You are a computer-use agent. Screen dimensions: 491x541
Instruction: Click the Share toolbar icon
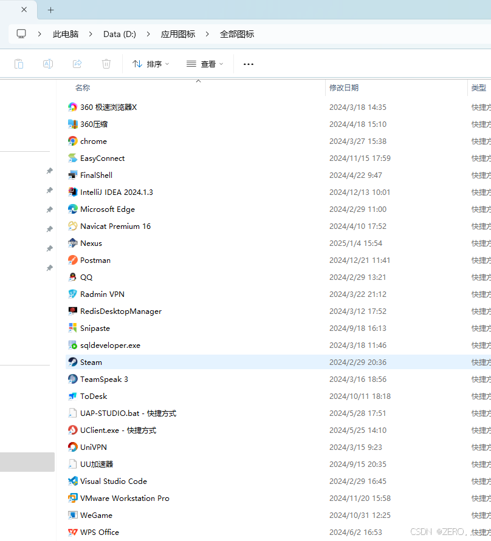77,64
